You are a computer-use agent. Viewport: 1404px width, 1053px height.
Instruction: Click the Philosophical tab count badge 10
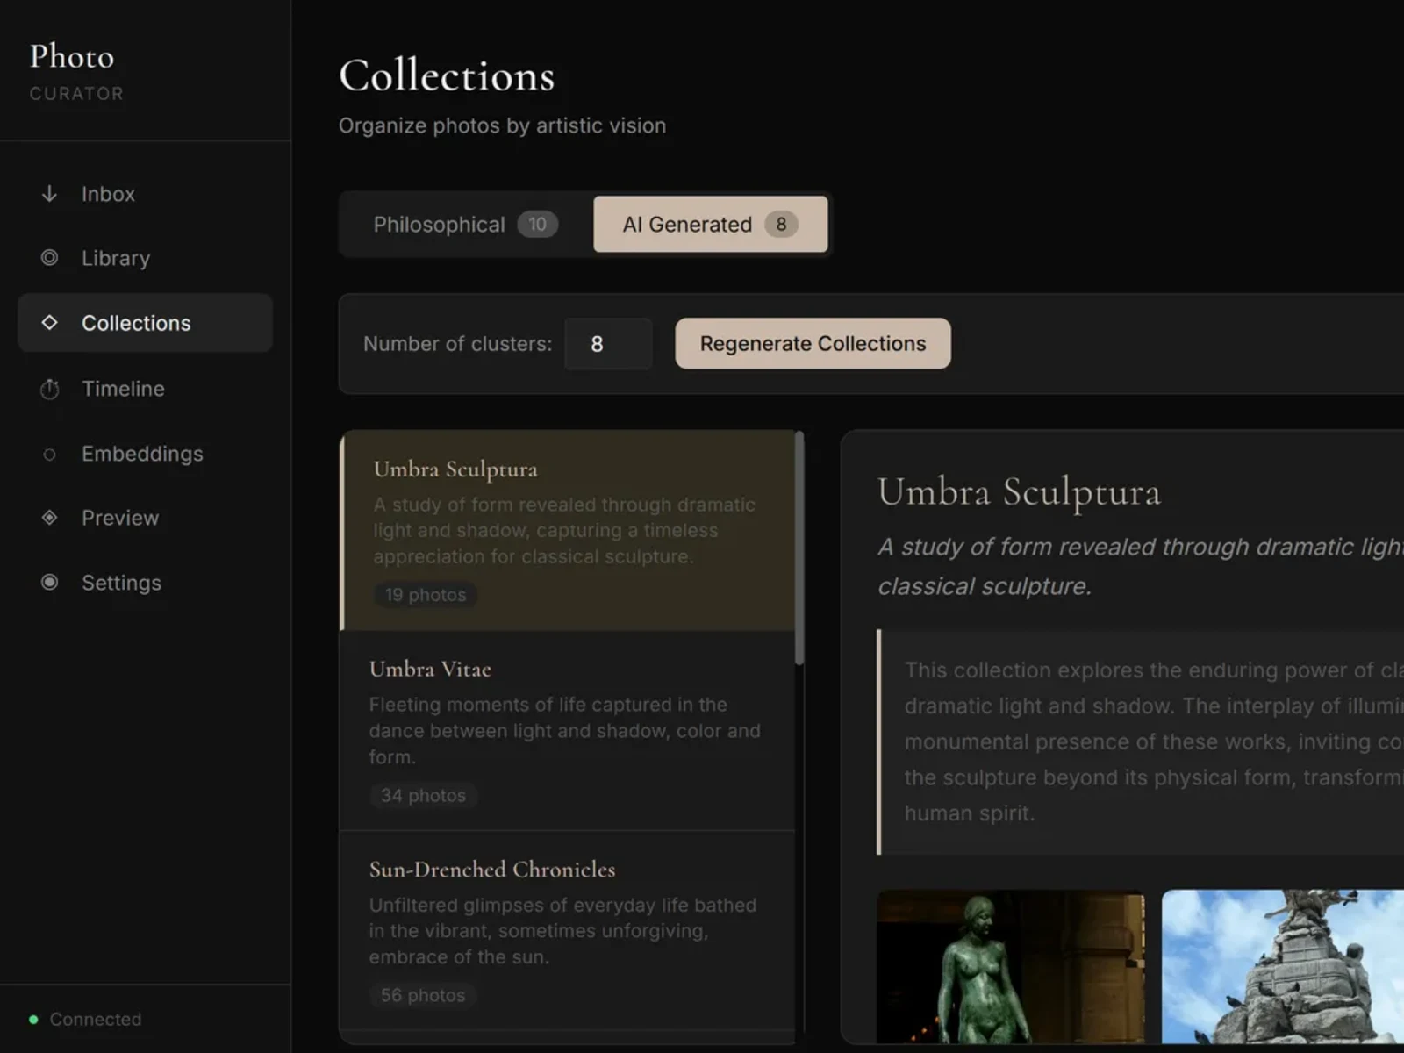pos(537,225)
